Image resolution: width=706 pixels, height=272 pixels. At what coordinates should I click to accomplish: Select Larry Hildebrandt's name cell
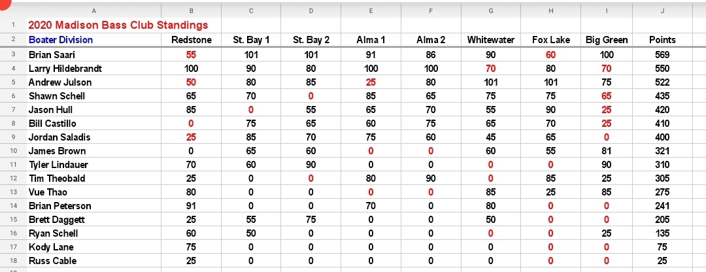(x=65, y=69)
